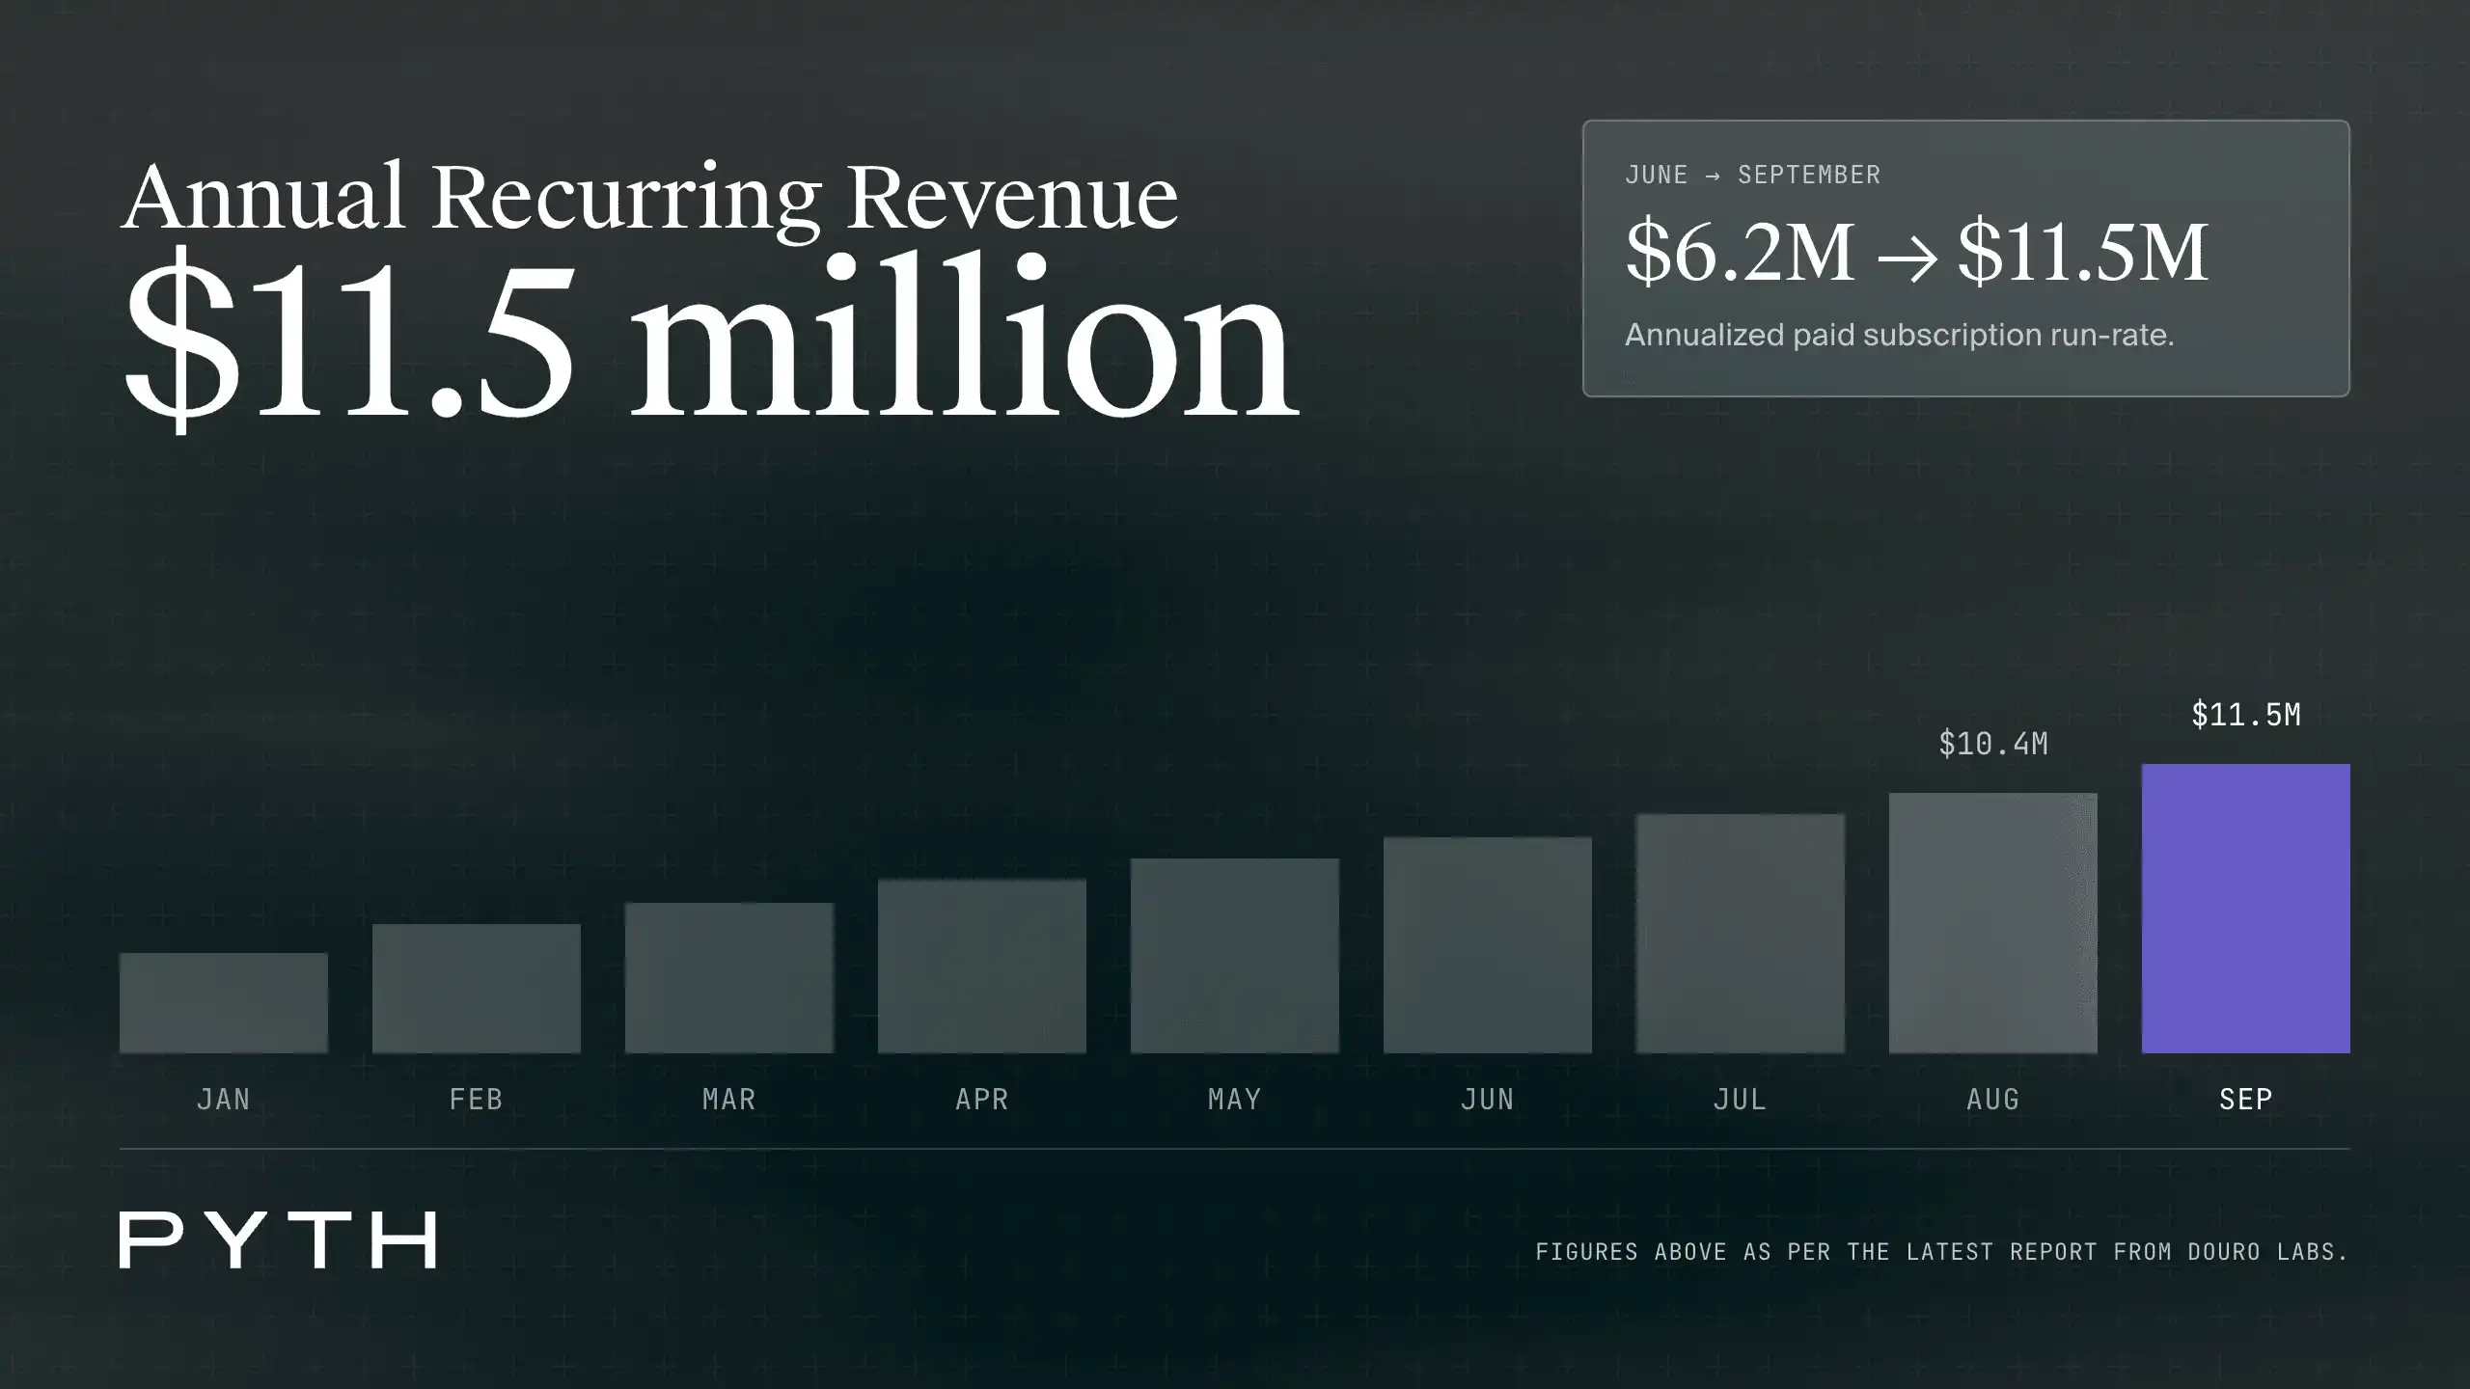
Task: Click the MAR bar
Action: point(728,978)
